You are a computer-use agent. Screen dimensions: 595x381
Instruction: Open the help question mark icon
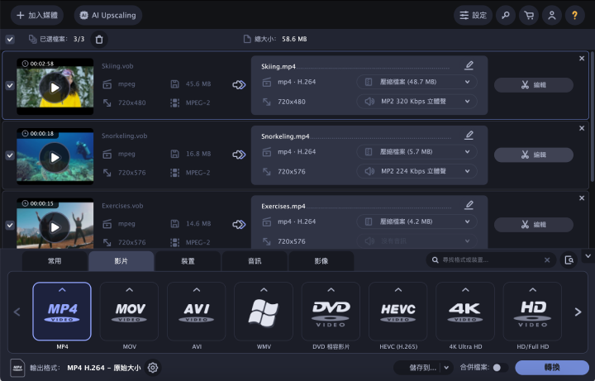(575, 16)
